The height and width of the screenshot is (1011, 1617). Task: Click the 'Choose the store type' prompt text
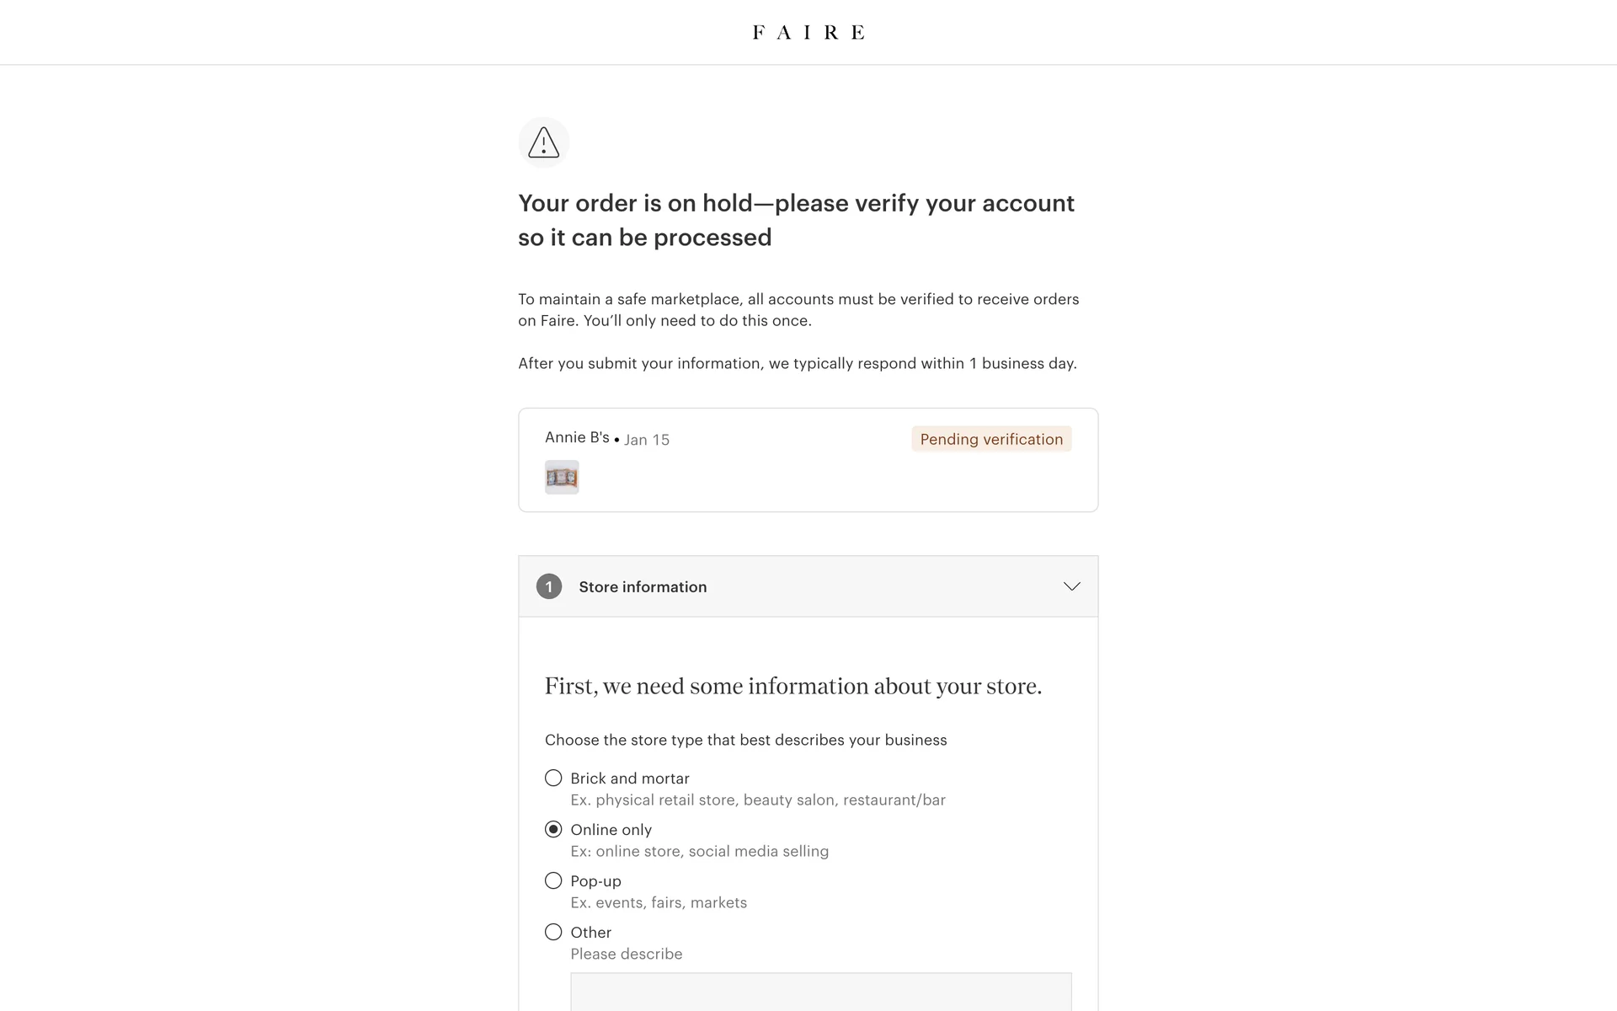tap(745, 741)
